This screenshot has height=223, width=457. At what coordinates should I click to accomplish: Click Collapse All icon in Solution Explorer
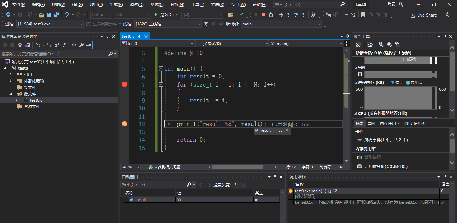[x=57, y=45]
